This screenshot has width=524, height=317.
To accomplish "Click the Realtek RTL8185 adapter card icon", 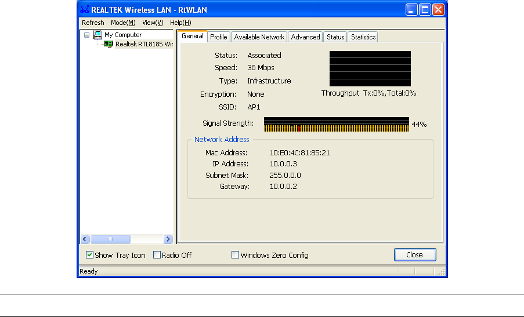I will click(109, 44).
